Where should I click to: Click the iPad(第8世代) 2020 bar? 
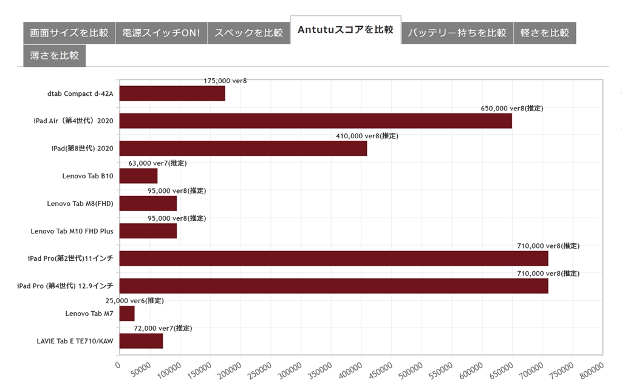243,149
